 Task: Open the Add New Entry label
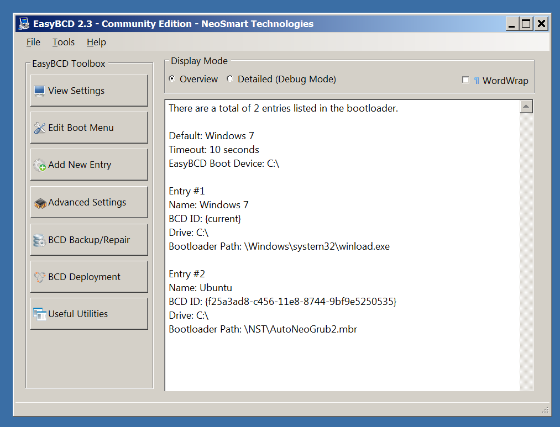pos(80,165)
